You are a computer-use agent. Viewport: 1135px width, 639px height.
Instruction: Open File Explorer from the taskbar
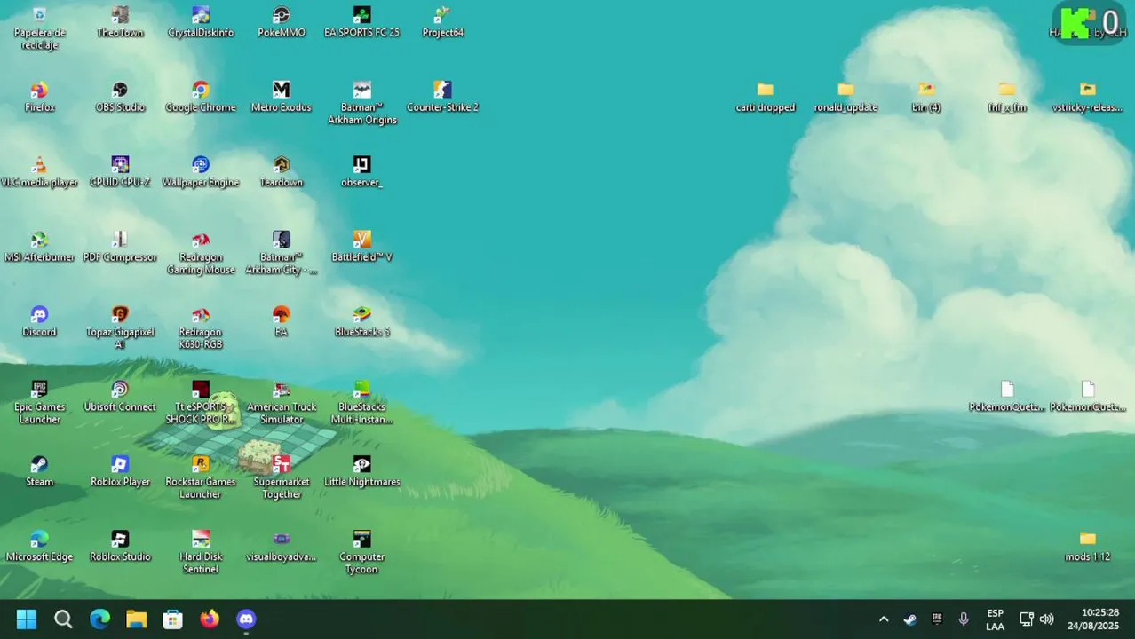[136, 619]
